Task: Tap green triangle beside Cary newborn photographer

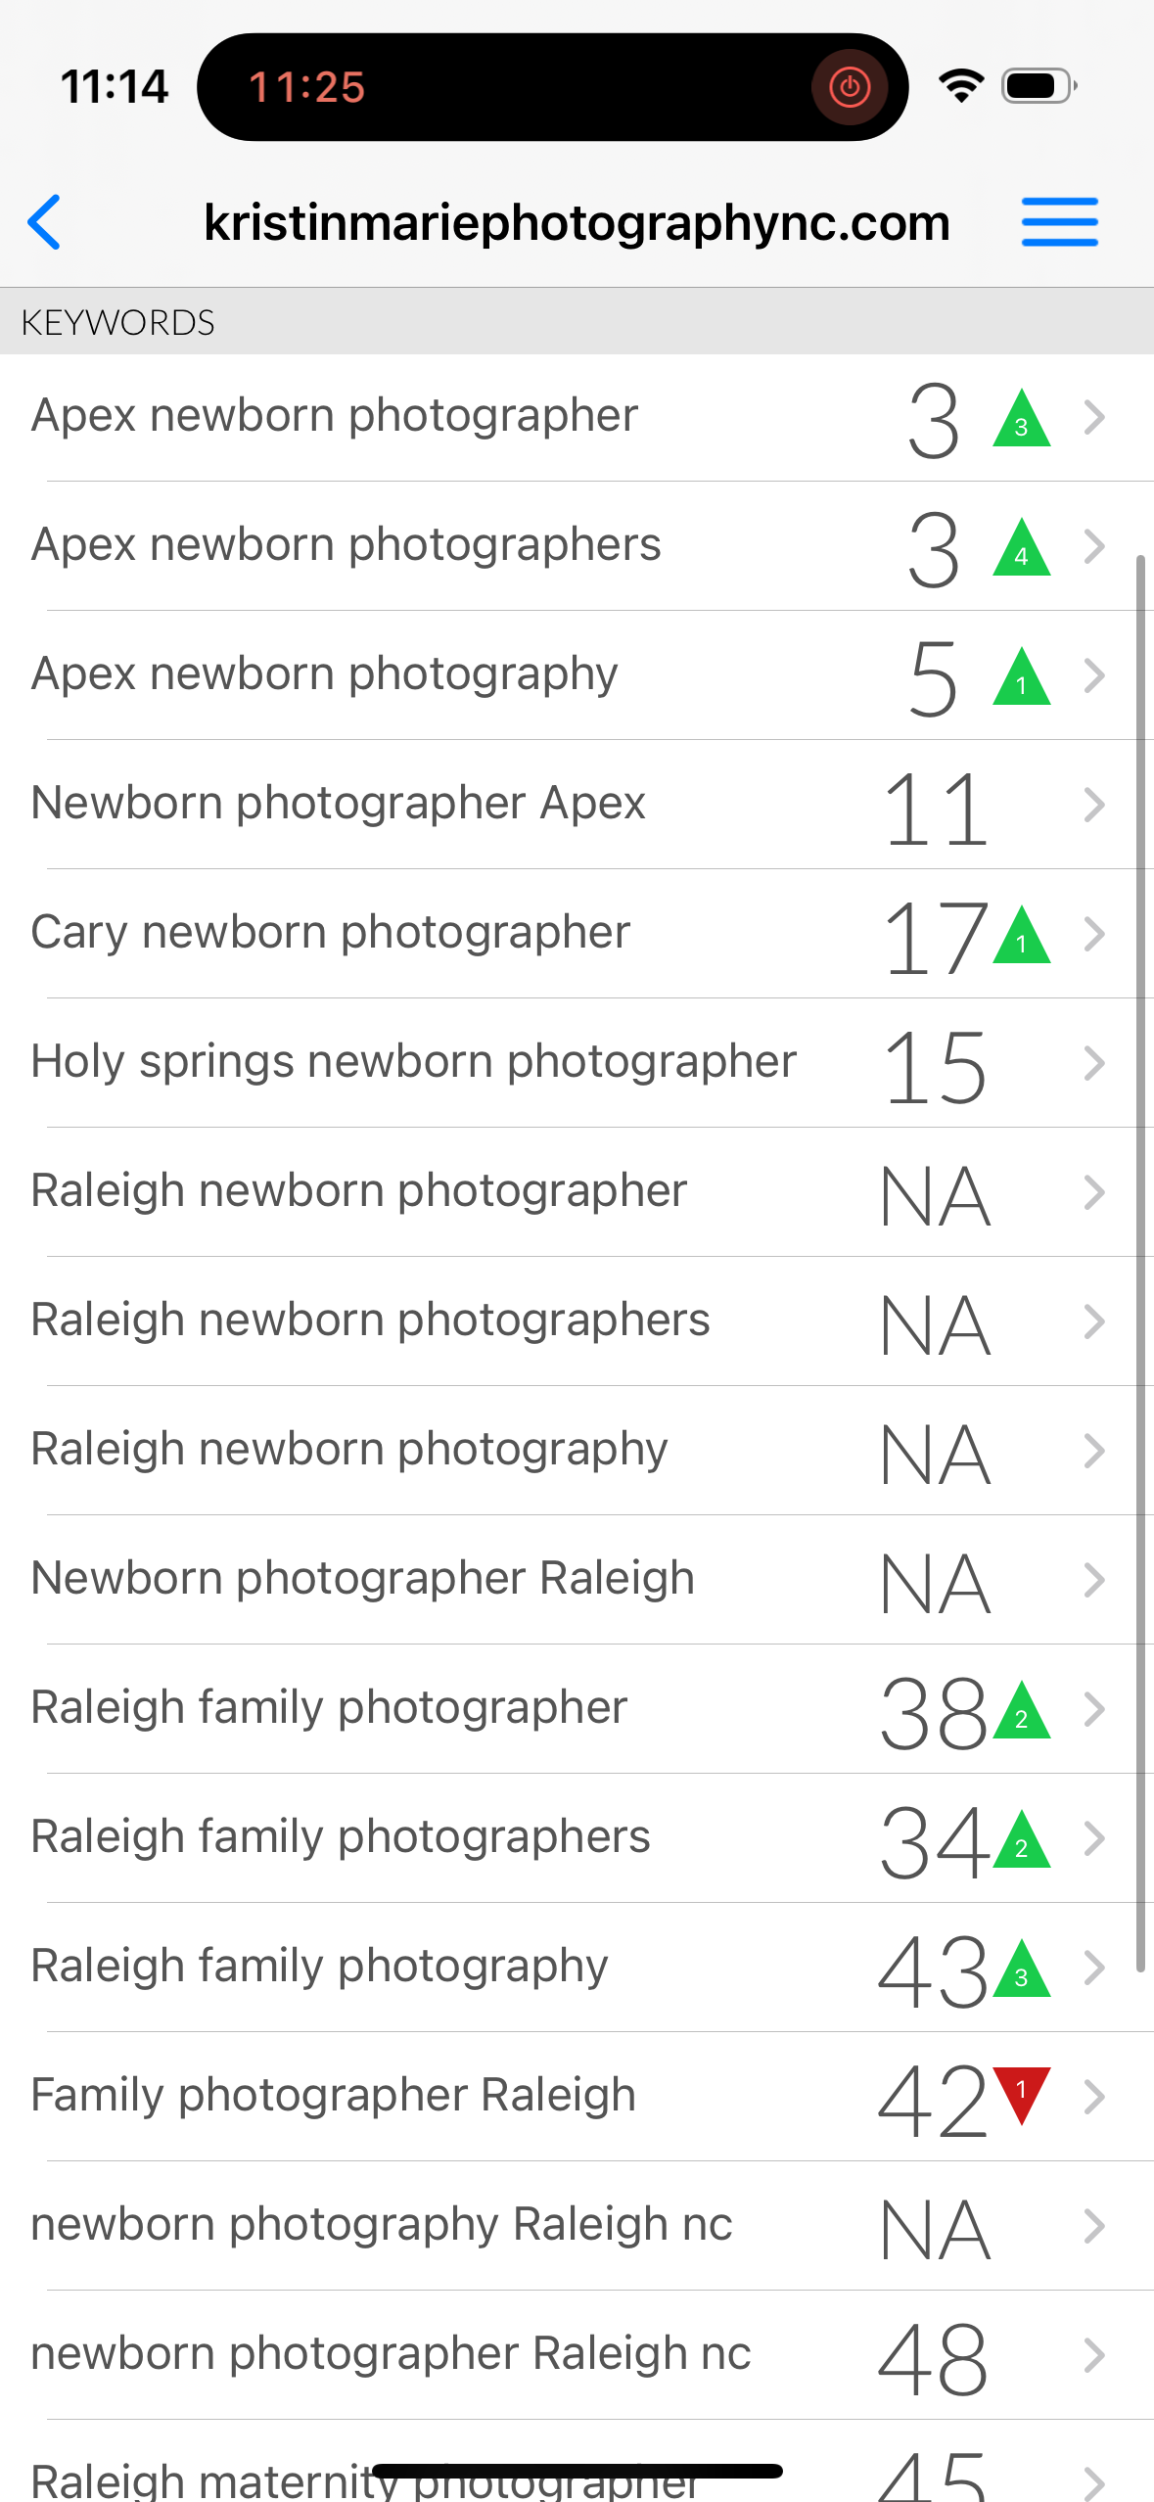Action: pos(1021,937)
